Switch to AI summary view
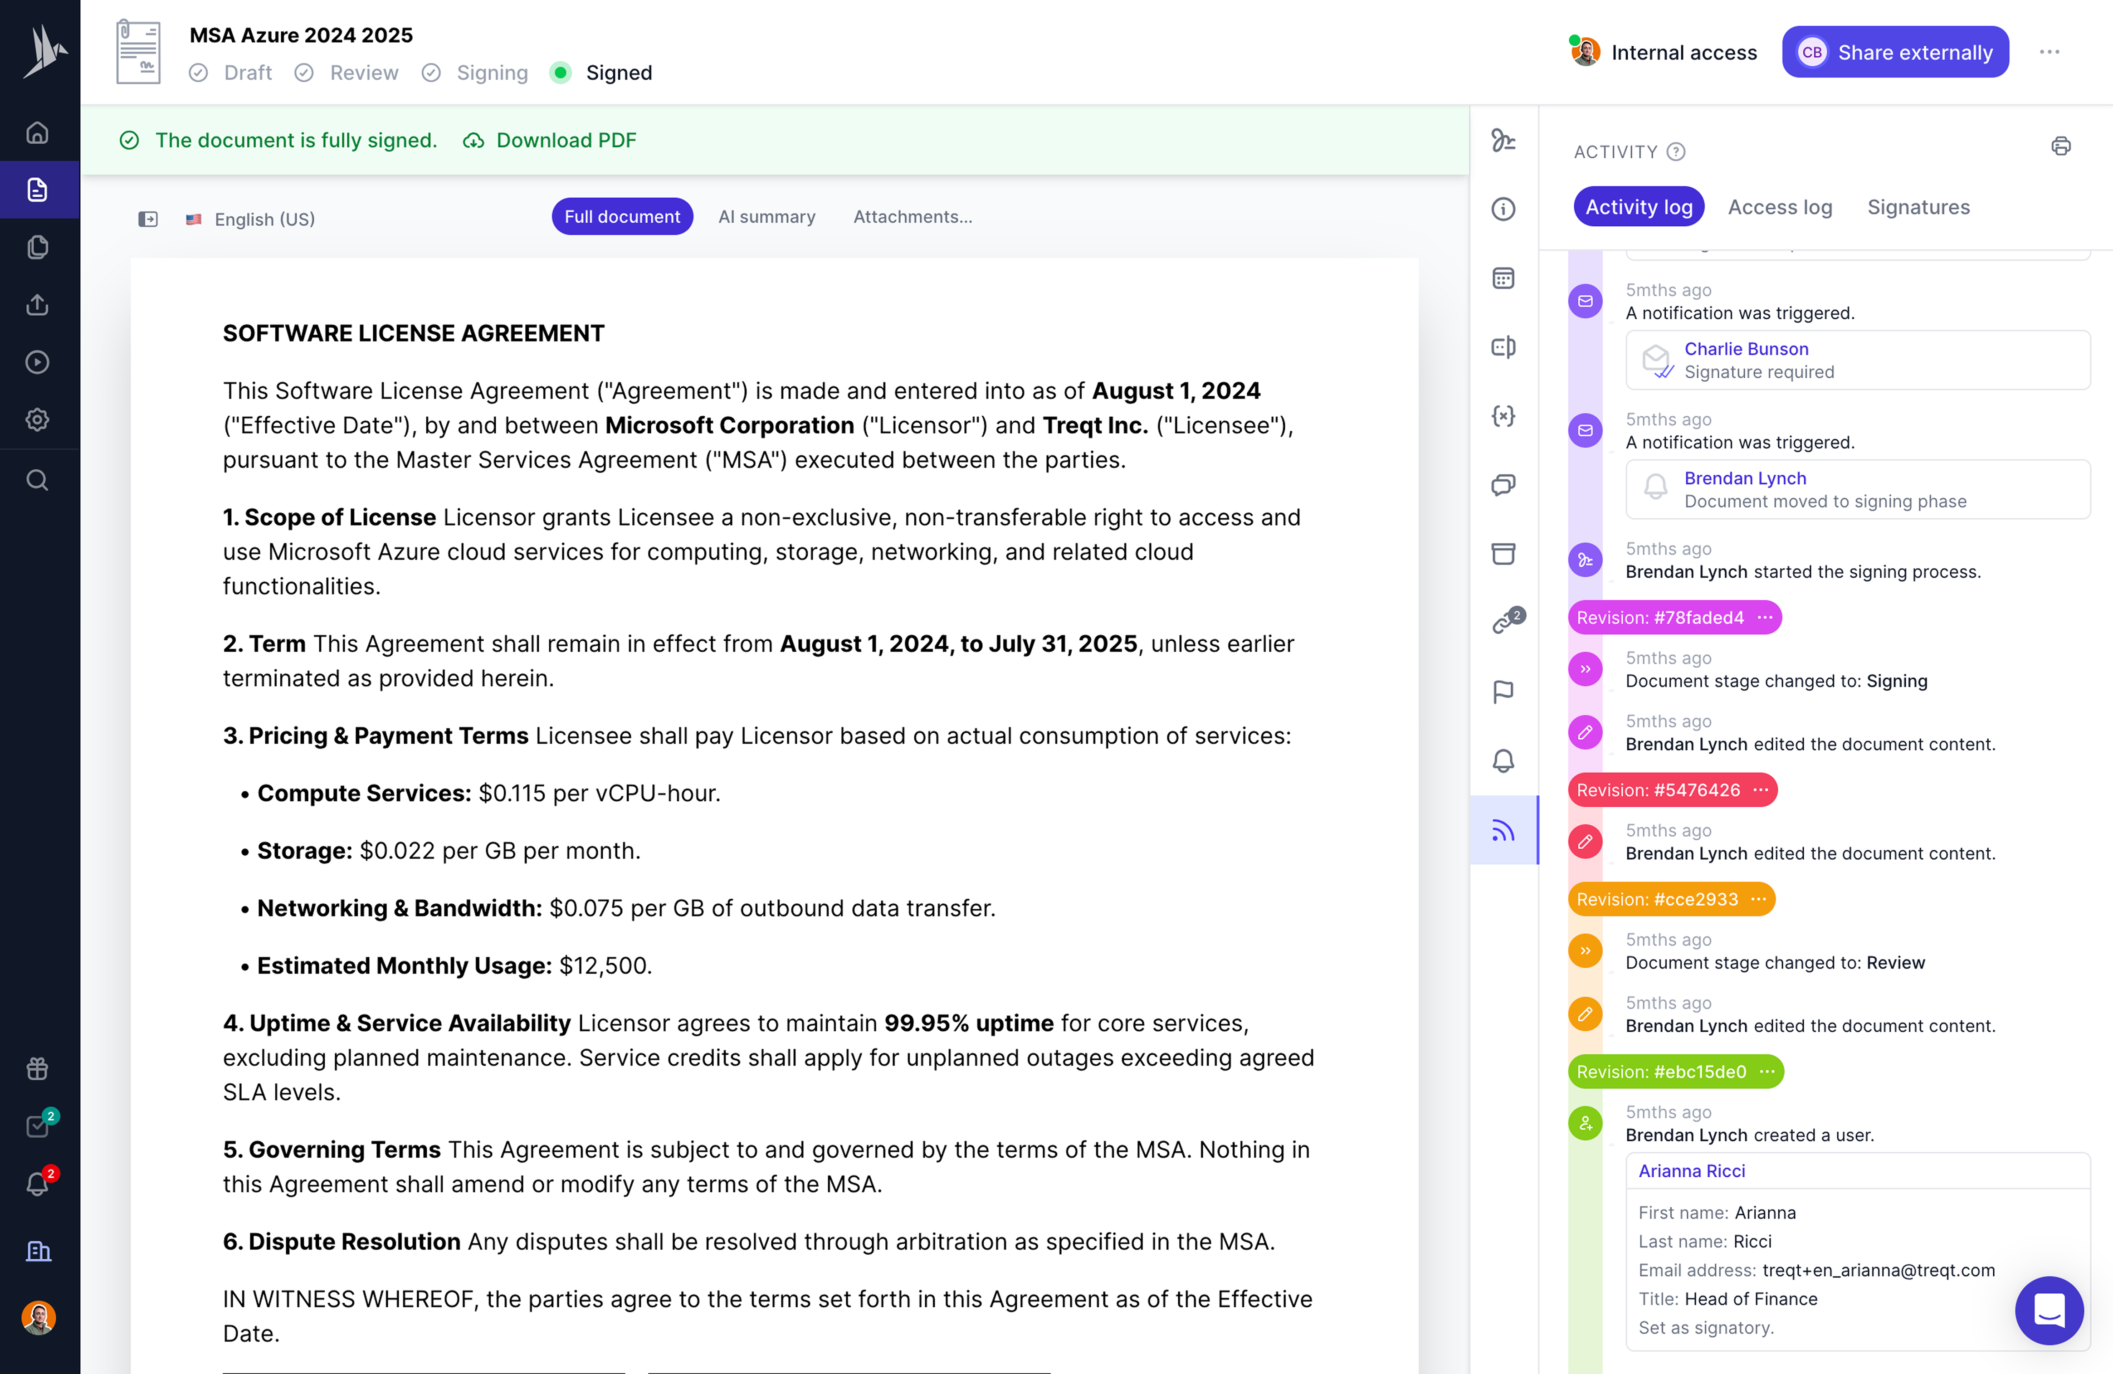 pyautogui.click(x=766, y=217)
